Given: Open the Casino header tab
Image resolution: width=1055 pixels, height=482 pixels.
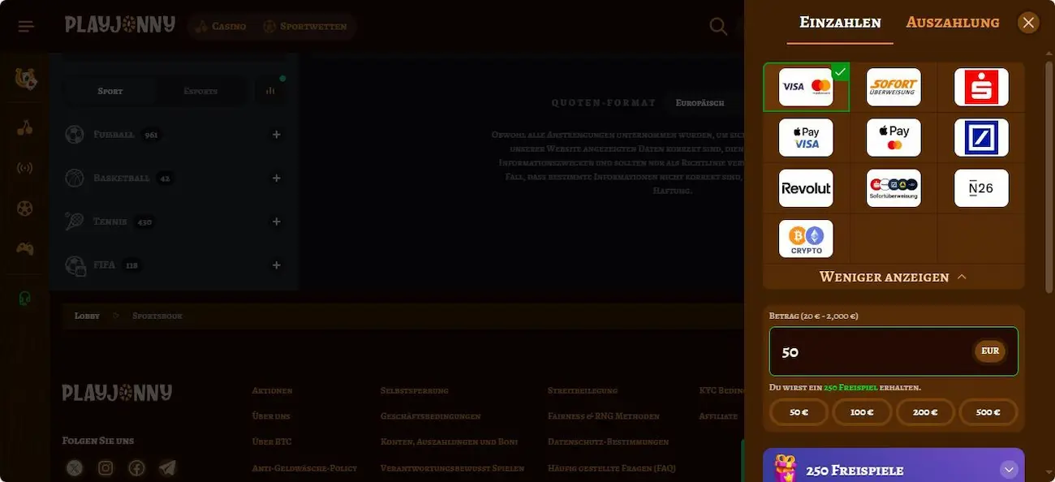Looking at the screenshot, I should pos(220,27).
